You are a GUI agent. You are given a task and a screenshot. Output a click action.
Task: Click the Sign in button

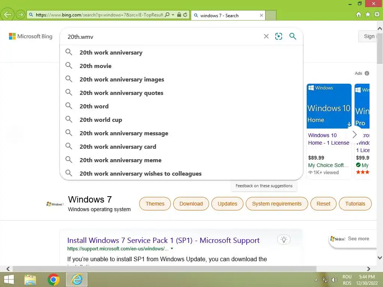pos(368,36)
